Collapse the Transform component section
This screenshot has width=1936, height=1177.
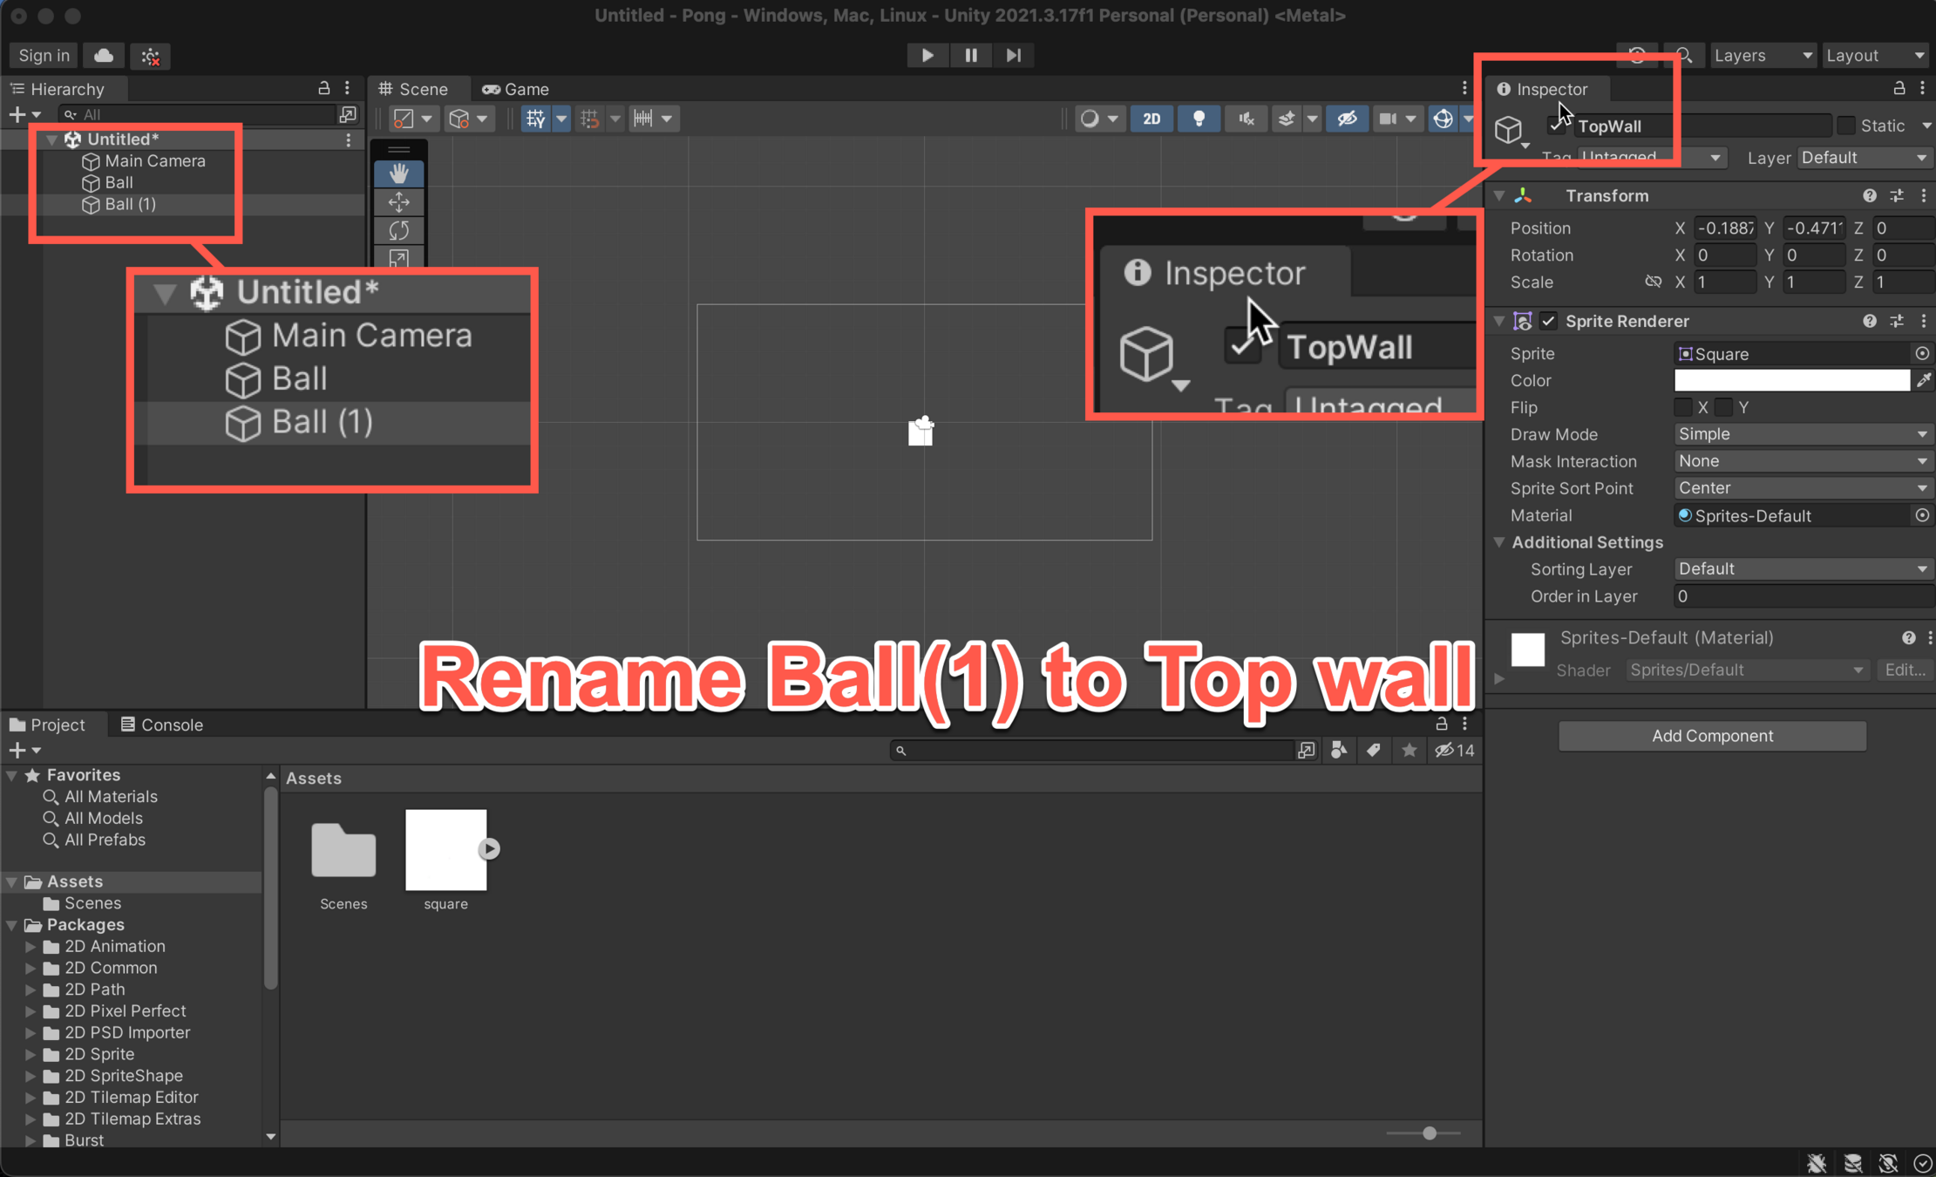coord(1499,195)
